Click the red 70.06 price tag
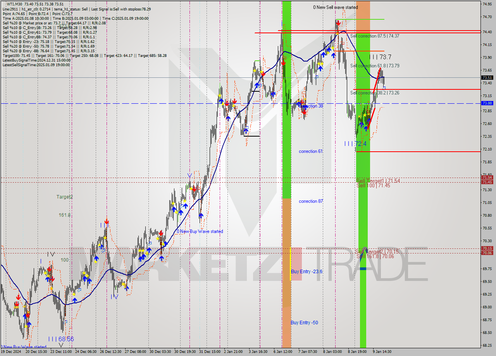The height and width of the screenshot is (356, 496). 487,253
